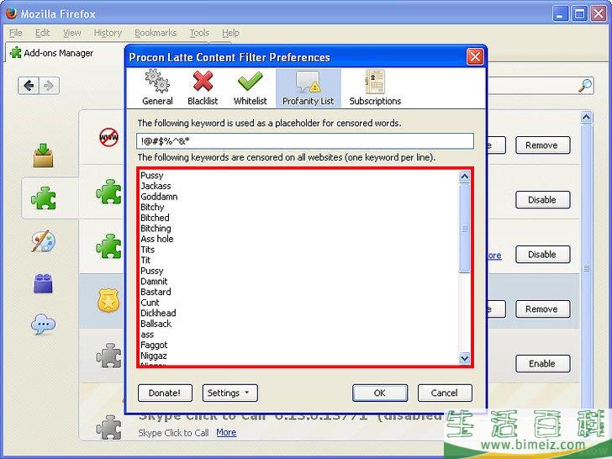Image resolution: width=612 pixels, height=459 pixels.
Task: Open the History menu in Firefox
Action: click(x=108, y=33)
